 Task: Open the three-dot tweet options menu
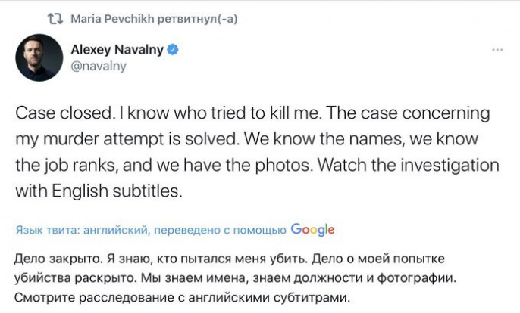[x=497, y=50]
